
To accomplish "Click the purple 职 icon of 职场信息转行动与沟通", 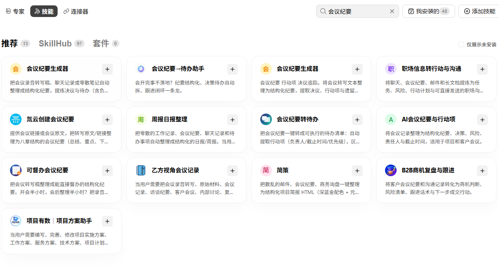I will tap(391, 69).
